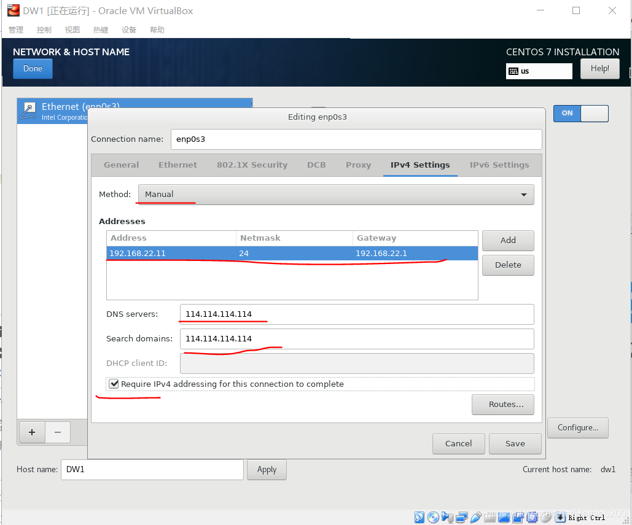The width and height of the screenshot is (632, 525).
Task: Click the Done button
Action: (33, 69)
